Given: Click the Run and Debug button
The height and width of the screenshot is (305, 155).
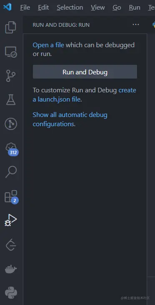Looking at the screenshot, I should click(x=85, y=72).
